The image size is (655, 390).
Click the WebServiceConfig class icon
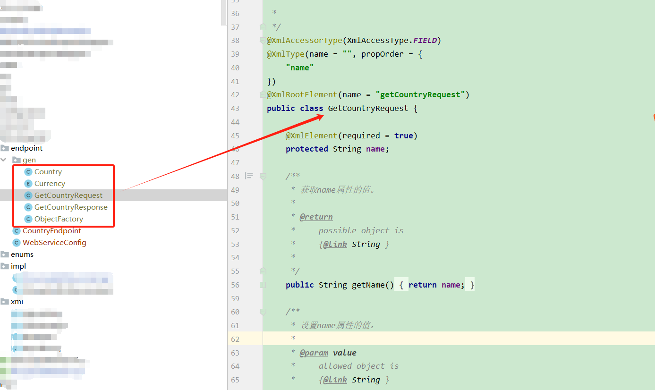[x=17, y=243]
